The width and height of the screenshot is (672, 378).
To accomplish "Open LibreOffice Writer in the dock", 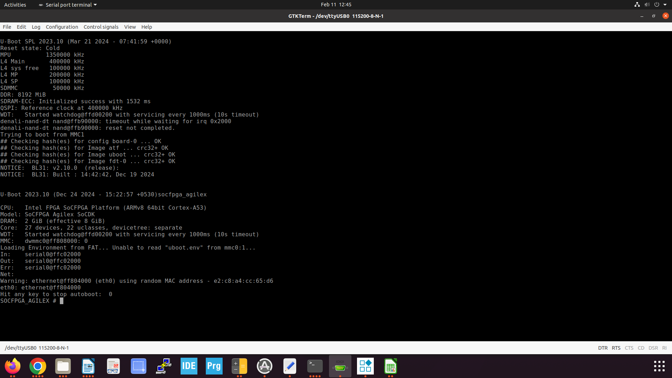I will click(88, 366).
